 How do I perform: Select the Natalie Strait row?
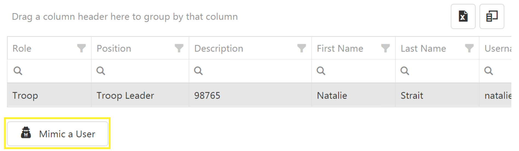259,95
